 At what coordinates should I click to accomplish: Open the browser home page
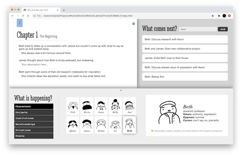click(28, 16)
